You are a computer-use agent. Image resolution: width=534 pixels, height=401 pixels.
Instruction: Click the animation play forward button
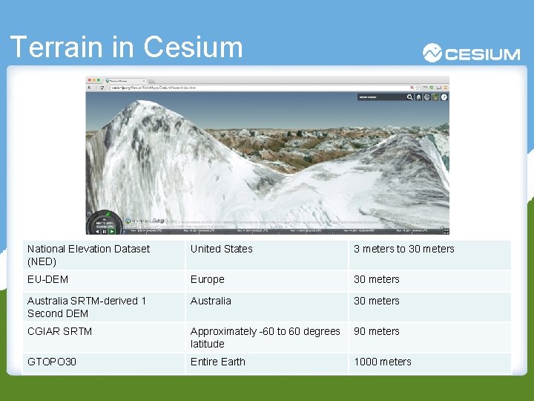tap(112, 232)
